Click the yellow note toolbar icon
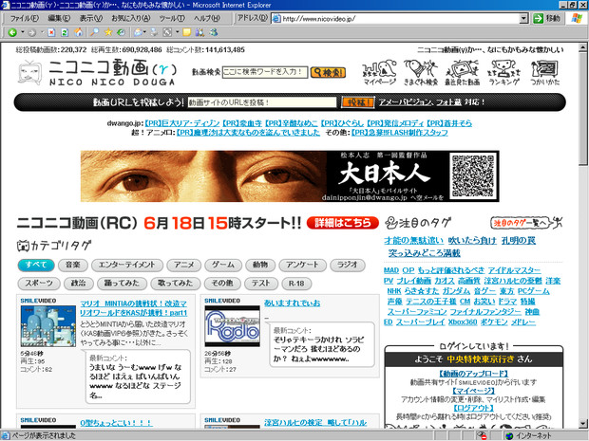The width and height of the screenshot is (589, 441). coord(187,32)
